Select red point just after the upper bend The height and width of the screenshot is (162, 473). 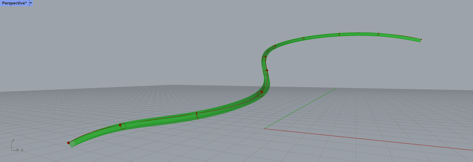click(x=275, y=46)
